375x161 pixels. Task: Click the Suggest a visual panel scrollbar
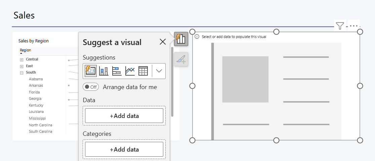point(172,82)
